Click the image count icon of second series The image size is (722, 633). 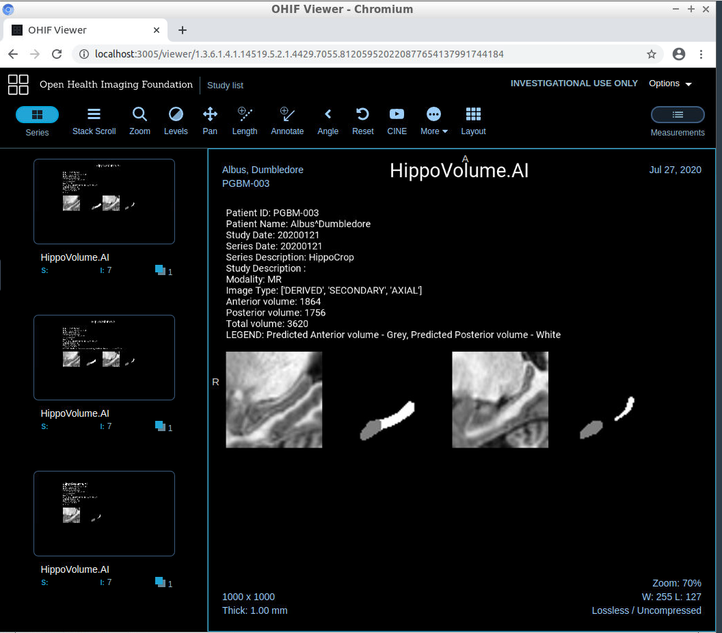160,426
